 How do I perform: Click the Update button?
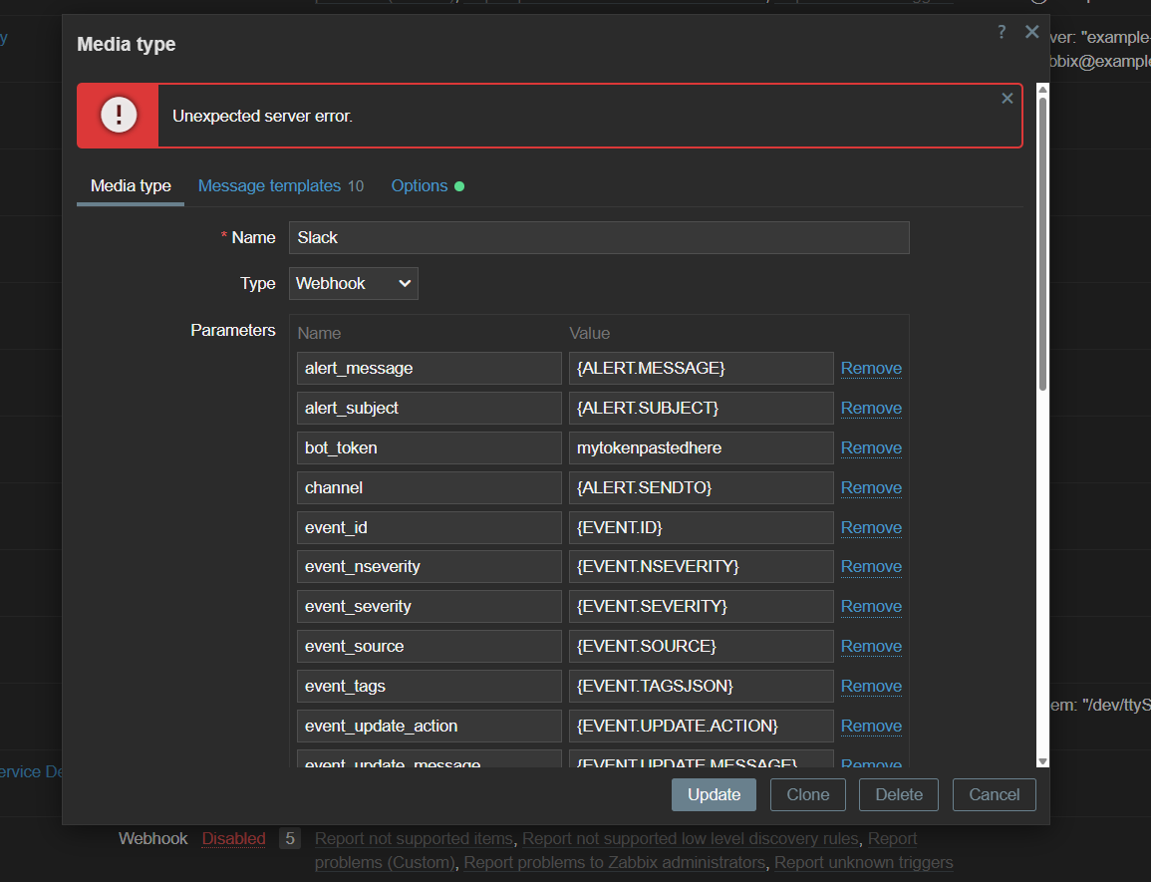(714, 794)
